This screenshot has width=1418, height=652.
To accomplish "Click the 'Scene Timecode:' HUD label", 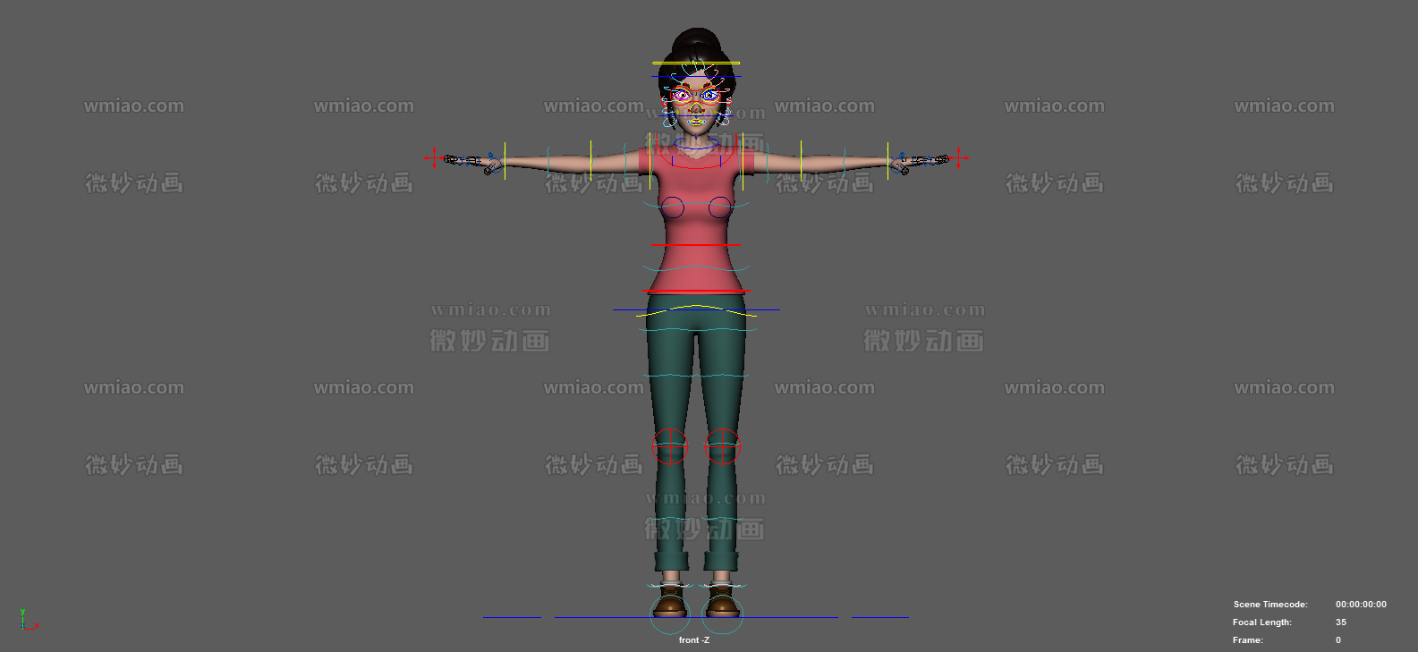I will [1270, 605].
